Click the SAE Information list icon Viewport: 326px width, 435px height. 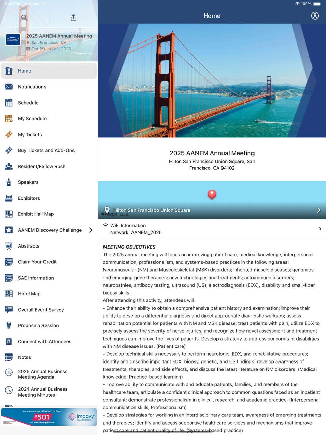[x=9, y=278]
